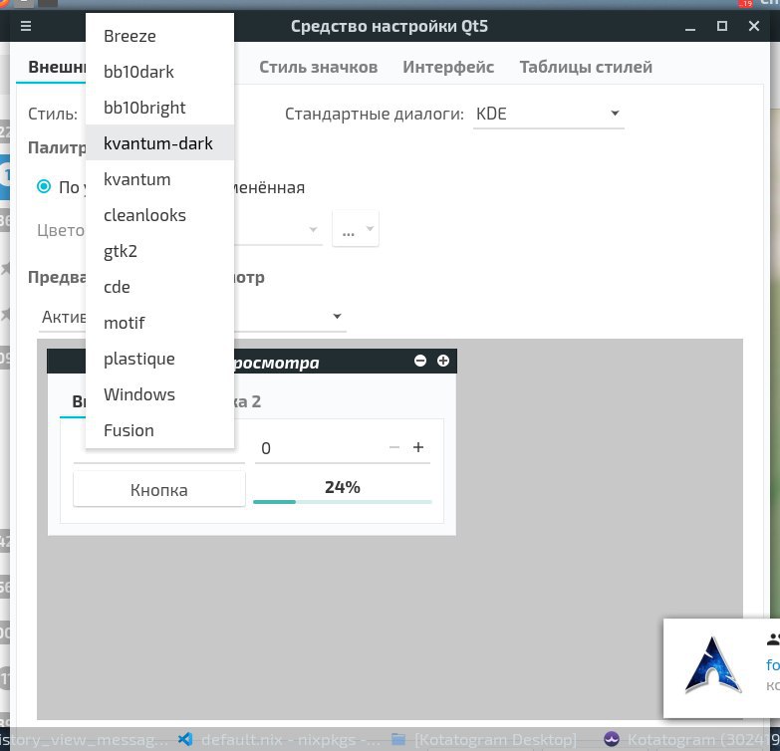Open Kotatogram Desktop folder taskbar entry
The height and width of the screenshot is (751, 780).
[484, 740]
